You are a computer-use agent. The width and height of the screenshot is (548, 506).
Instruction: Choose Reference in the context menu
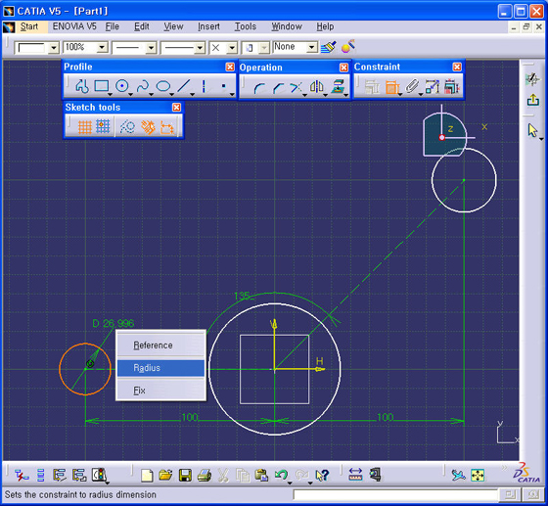tap(160, 345)
